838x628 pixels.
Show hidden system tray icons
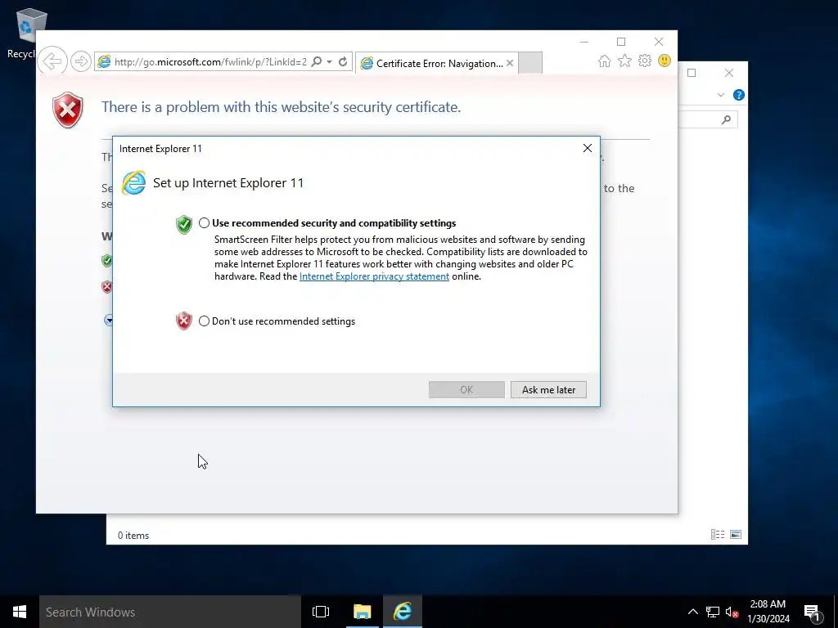click(x=692, y=612)
